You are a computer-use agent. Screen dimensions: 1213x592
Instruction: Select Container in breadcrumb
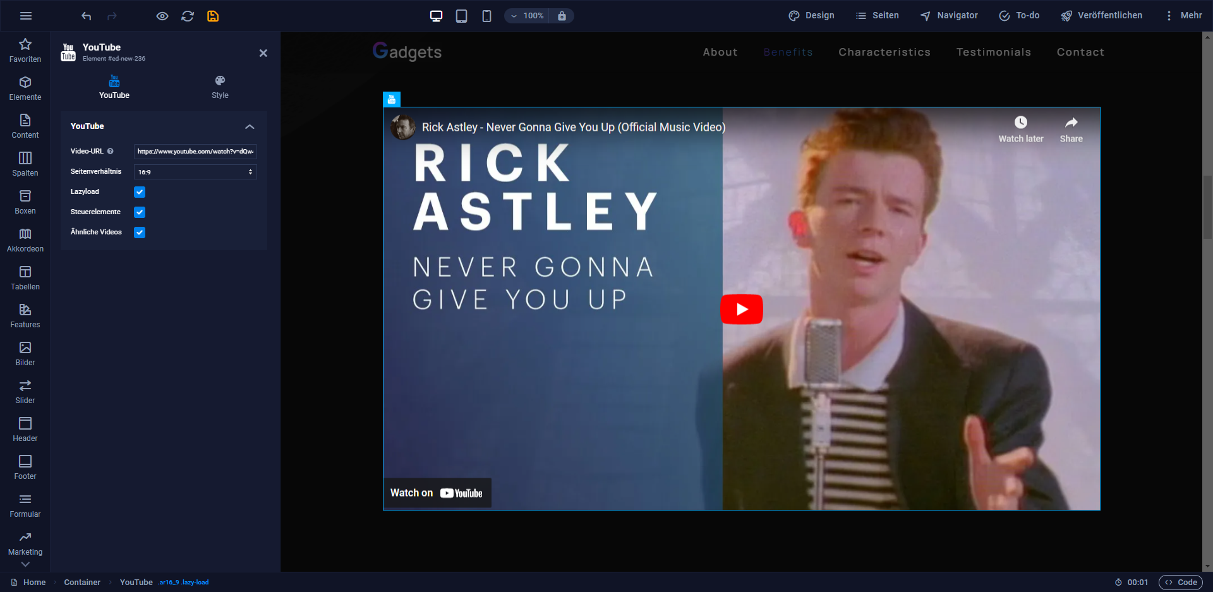tap(82, 583)
